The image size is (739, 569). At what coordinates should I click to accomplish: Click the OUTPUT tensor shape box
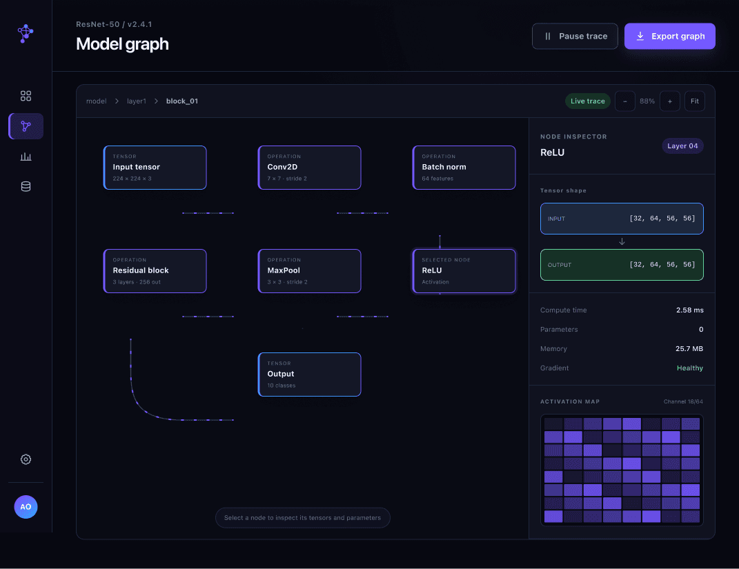click(x=622, y=265)
